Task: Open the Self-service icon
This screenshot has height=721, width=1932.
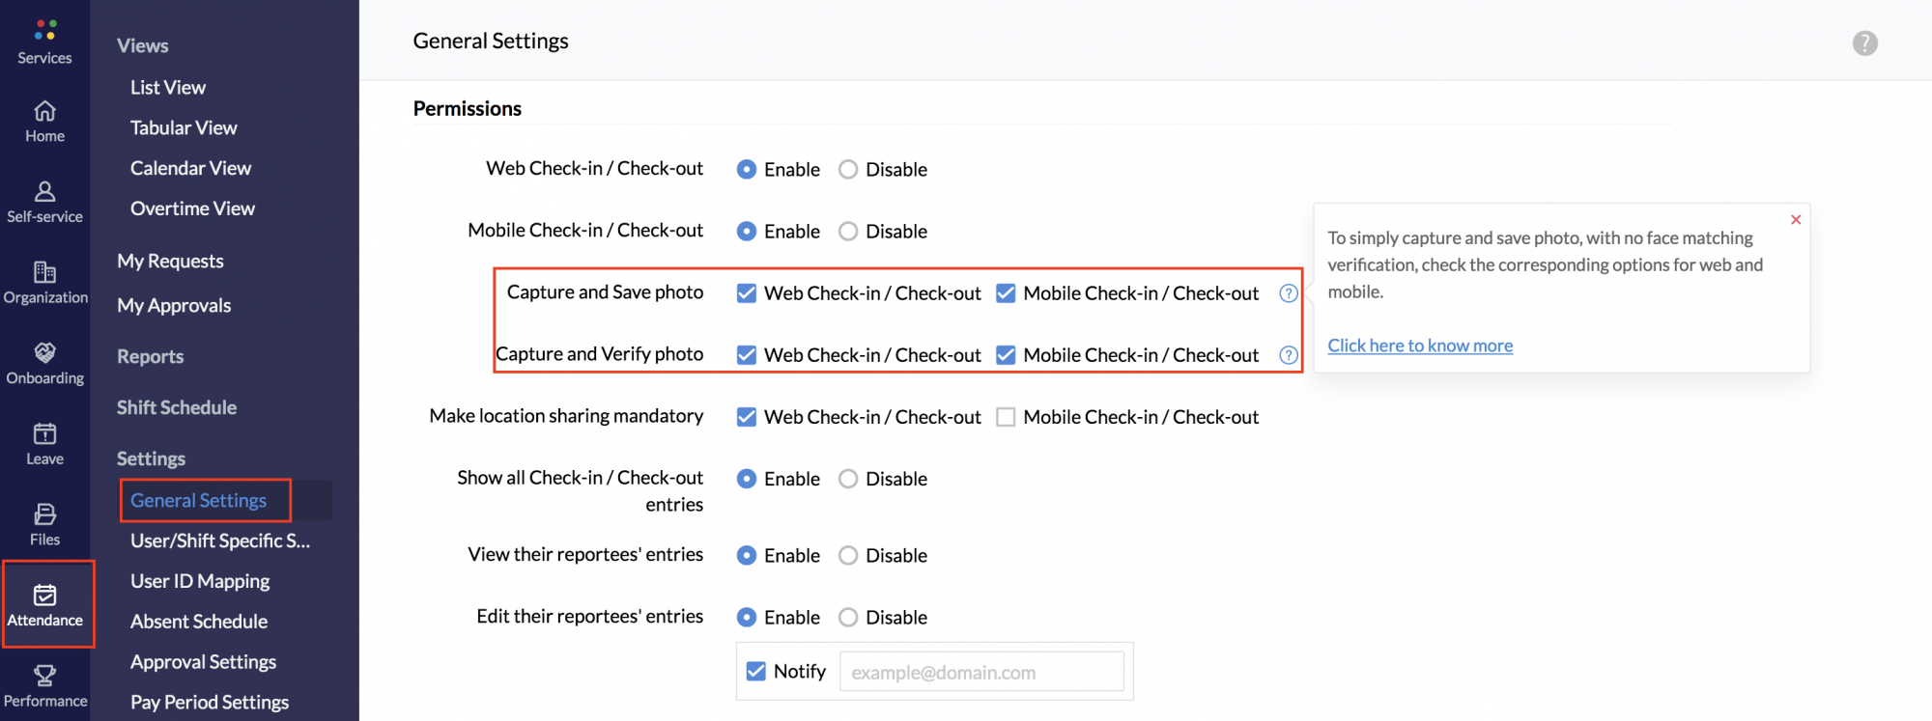Action: (44, 191)
